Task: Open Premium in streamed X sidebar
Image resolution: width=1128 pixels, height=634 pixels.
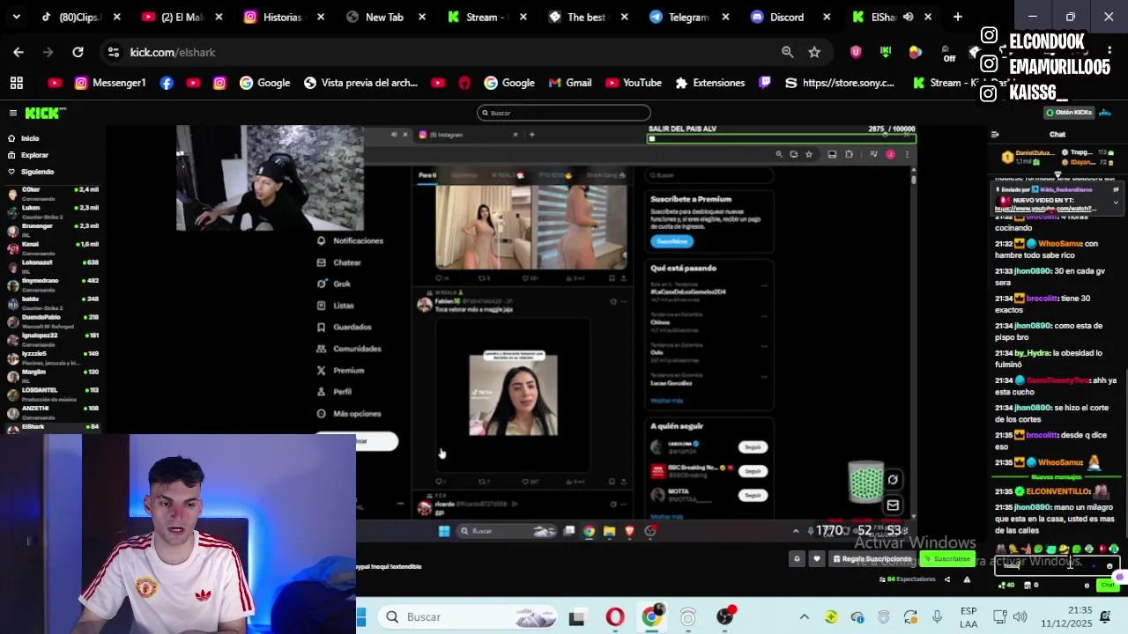Action: pyautogui.click(x=340, y=371)
